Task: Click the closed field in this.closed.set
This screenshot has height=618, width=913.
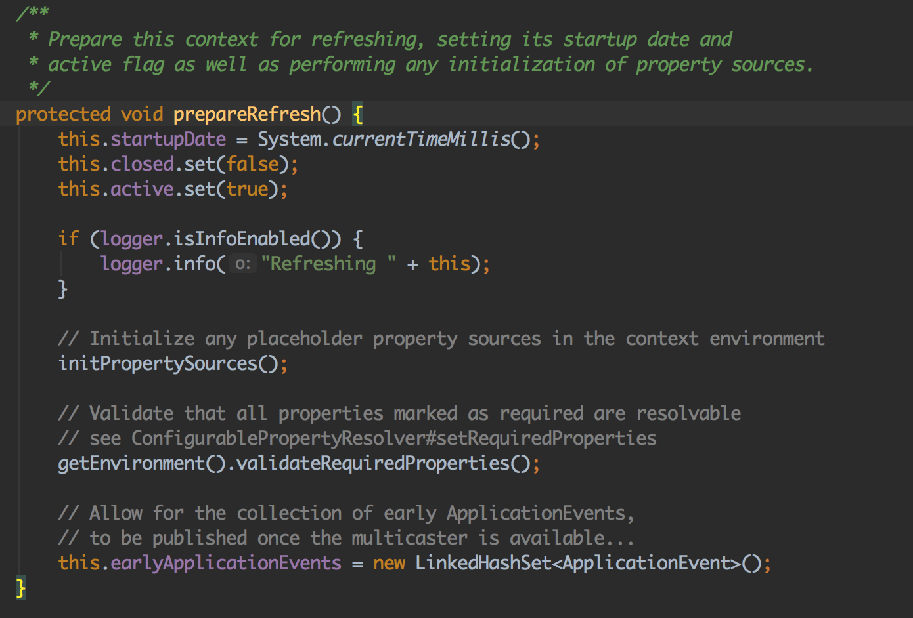Action: click(x=142, y=164)
